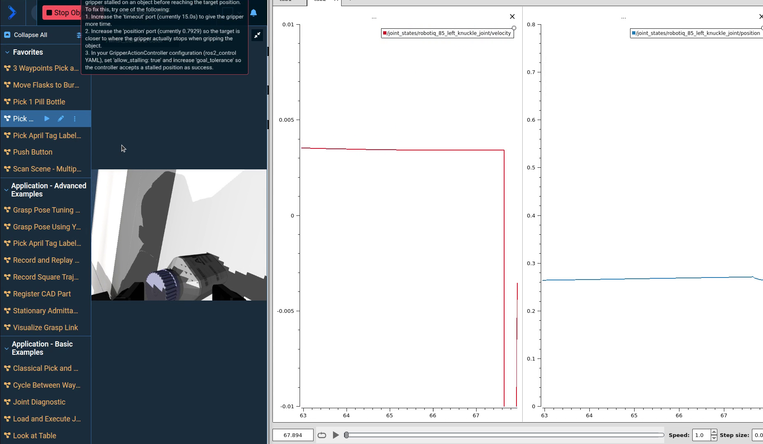Edit the selected Pick objective
This screenshot has height=444, width=763.
(x=60, y=119)
